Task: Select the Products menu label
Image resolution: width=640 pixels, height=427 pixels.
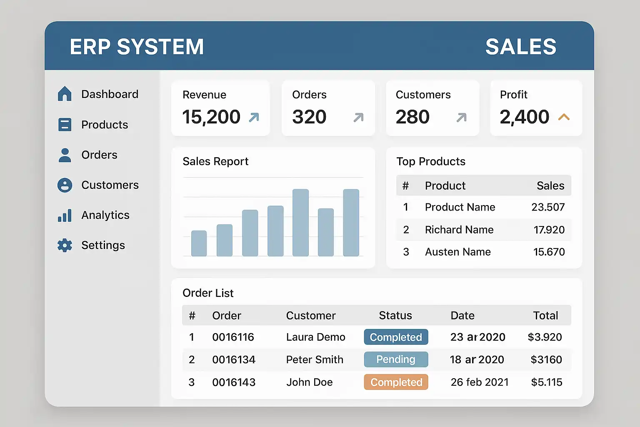Action: click(105, 125)
